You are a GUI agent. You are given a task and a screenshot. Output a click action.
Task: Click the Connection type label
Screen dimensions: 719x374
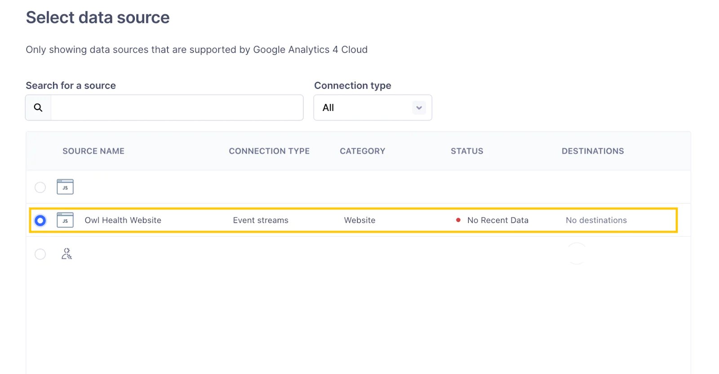point(352,86)
